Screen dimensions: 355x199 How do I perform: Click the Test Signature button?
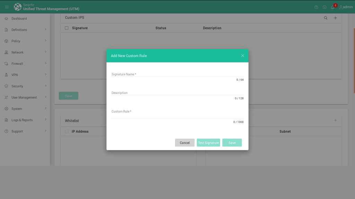[x=208, y=143]
